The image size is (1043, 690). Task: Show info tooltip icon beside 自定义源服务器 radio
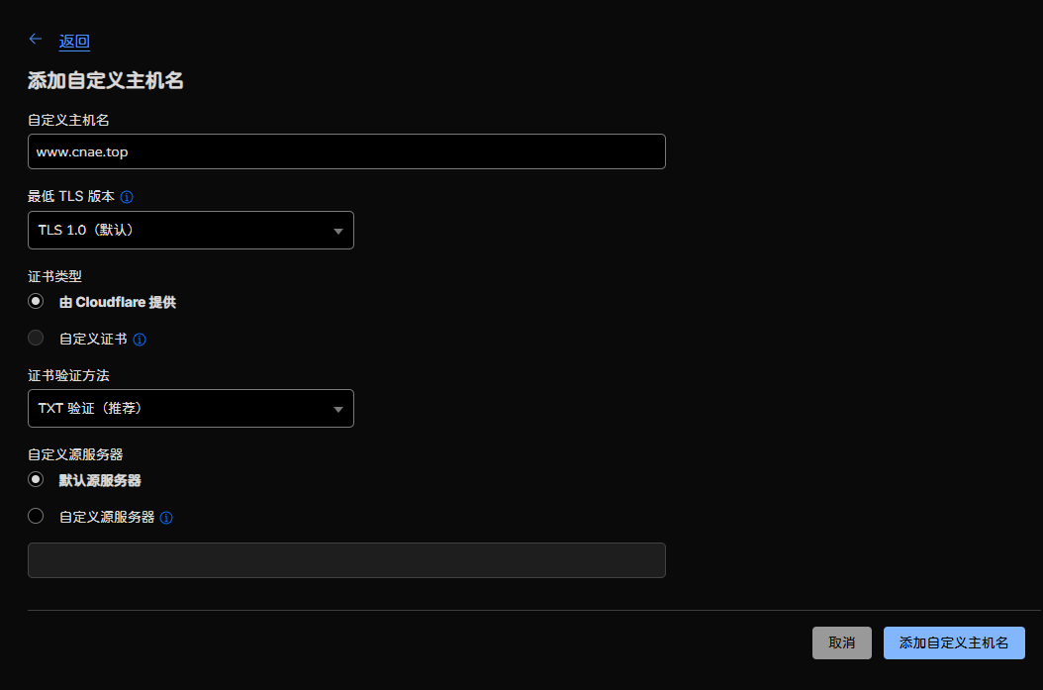pos(166,518)
